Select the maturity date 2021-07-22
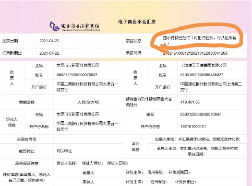The height and width of the screenshot is (186, 252). pyautogui.click(x=49, y=53)
